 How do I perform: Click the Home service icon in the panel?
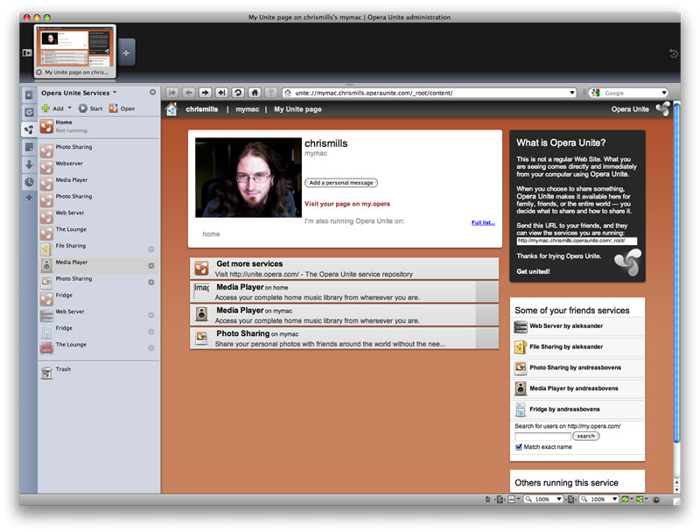(47, 126)
